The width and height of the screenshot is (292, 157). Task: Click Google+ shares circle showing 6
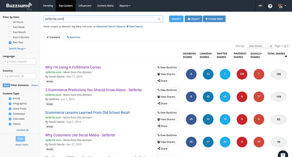pos(259,119)
